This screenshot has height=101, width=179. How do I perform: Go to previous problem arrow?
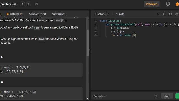pos(22,4)
